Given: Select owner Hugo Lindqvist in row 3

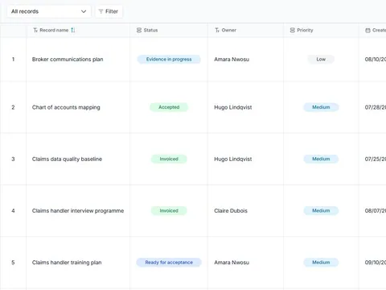Looking at the screenshot, I should 233,159.
